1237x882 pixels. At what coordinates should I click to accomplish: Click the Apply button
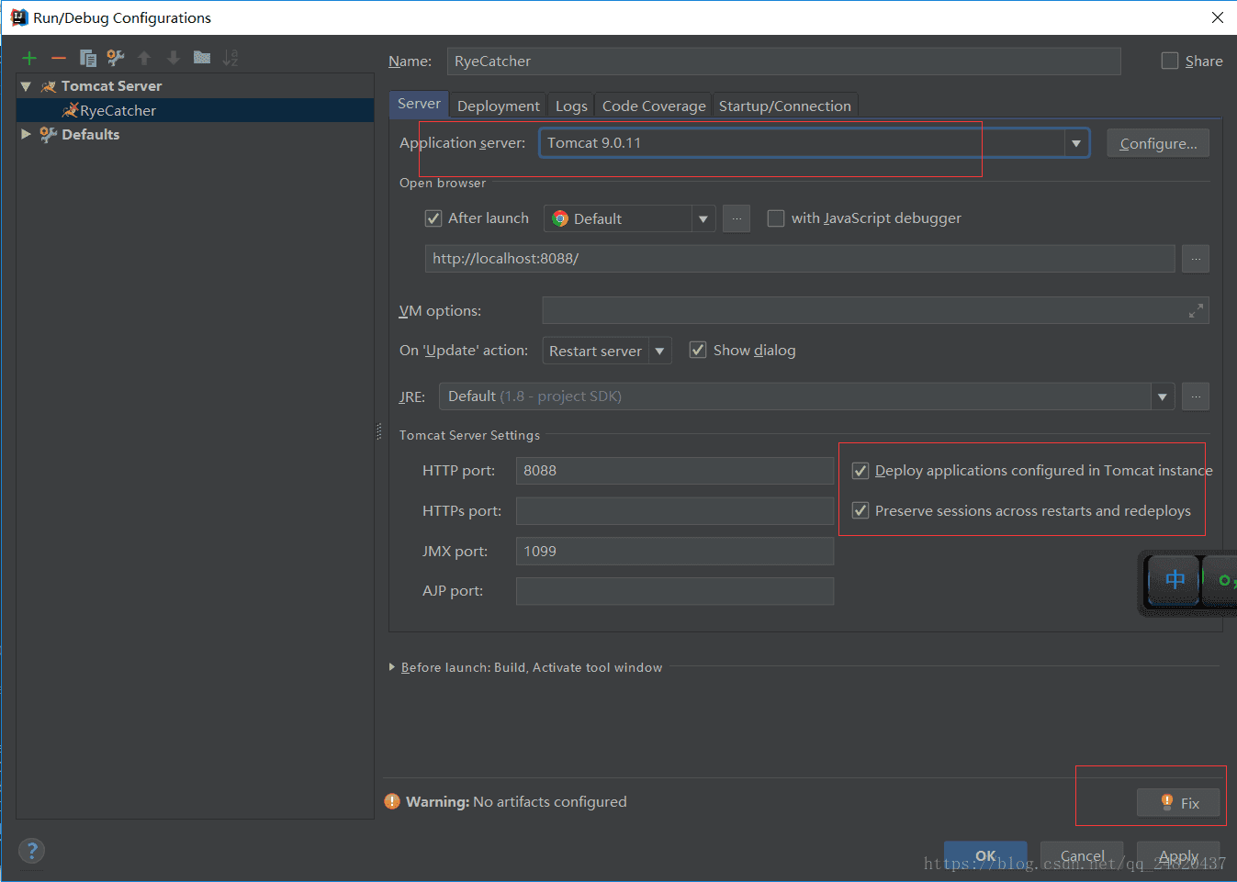click(1178, 855)
